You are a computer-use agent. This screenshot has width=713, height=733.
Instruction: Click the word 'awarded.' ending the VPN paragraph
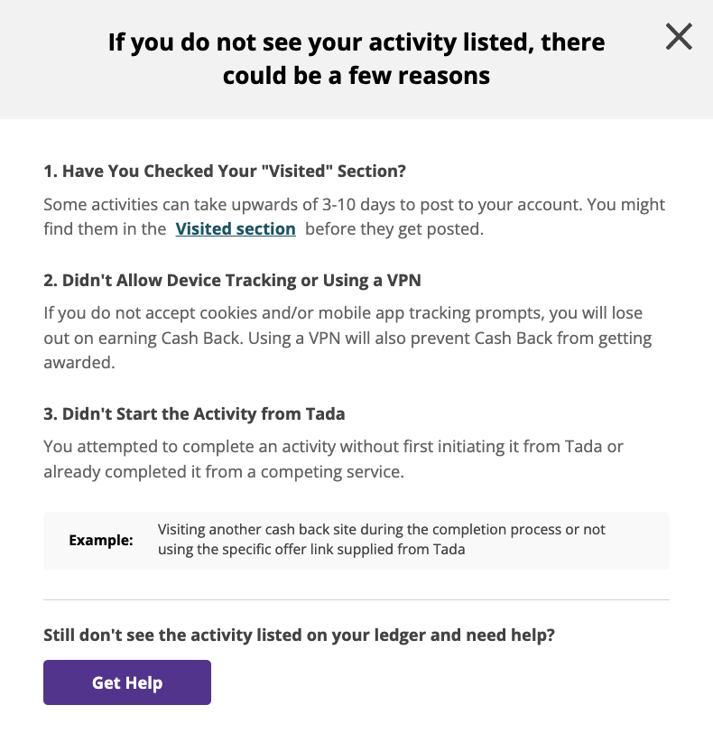(x=79, y=362)
